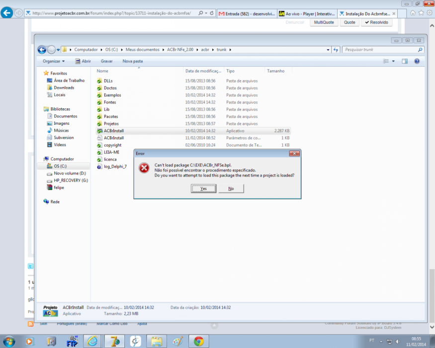The height and width of the screenshot is (348, 435).
Task: Click the Resolvido button
Action: point(376,22)
